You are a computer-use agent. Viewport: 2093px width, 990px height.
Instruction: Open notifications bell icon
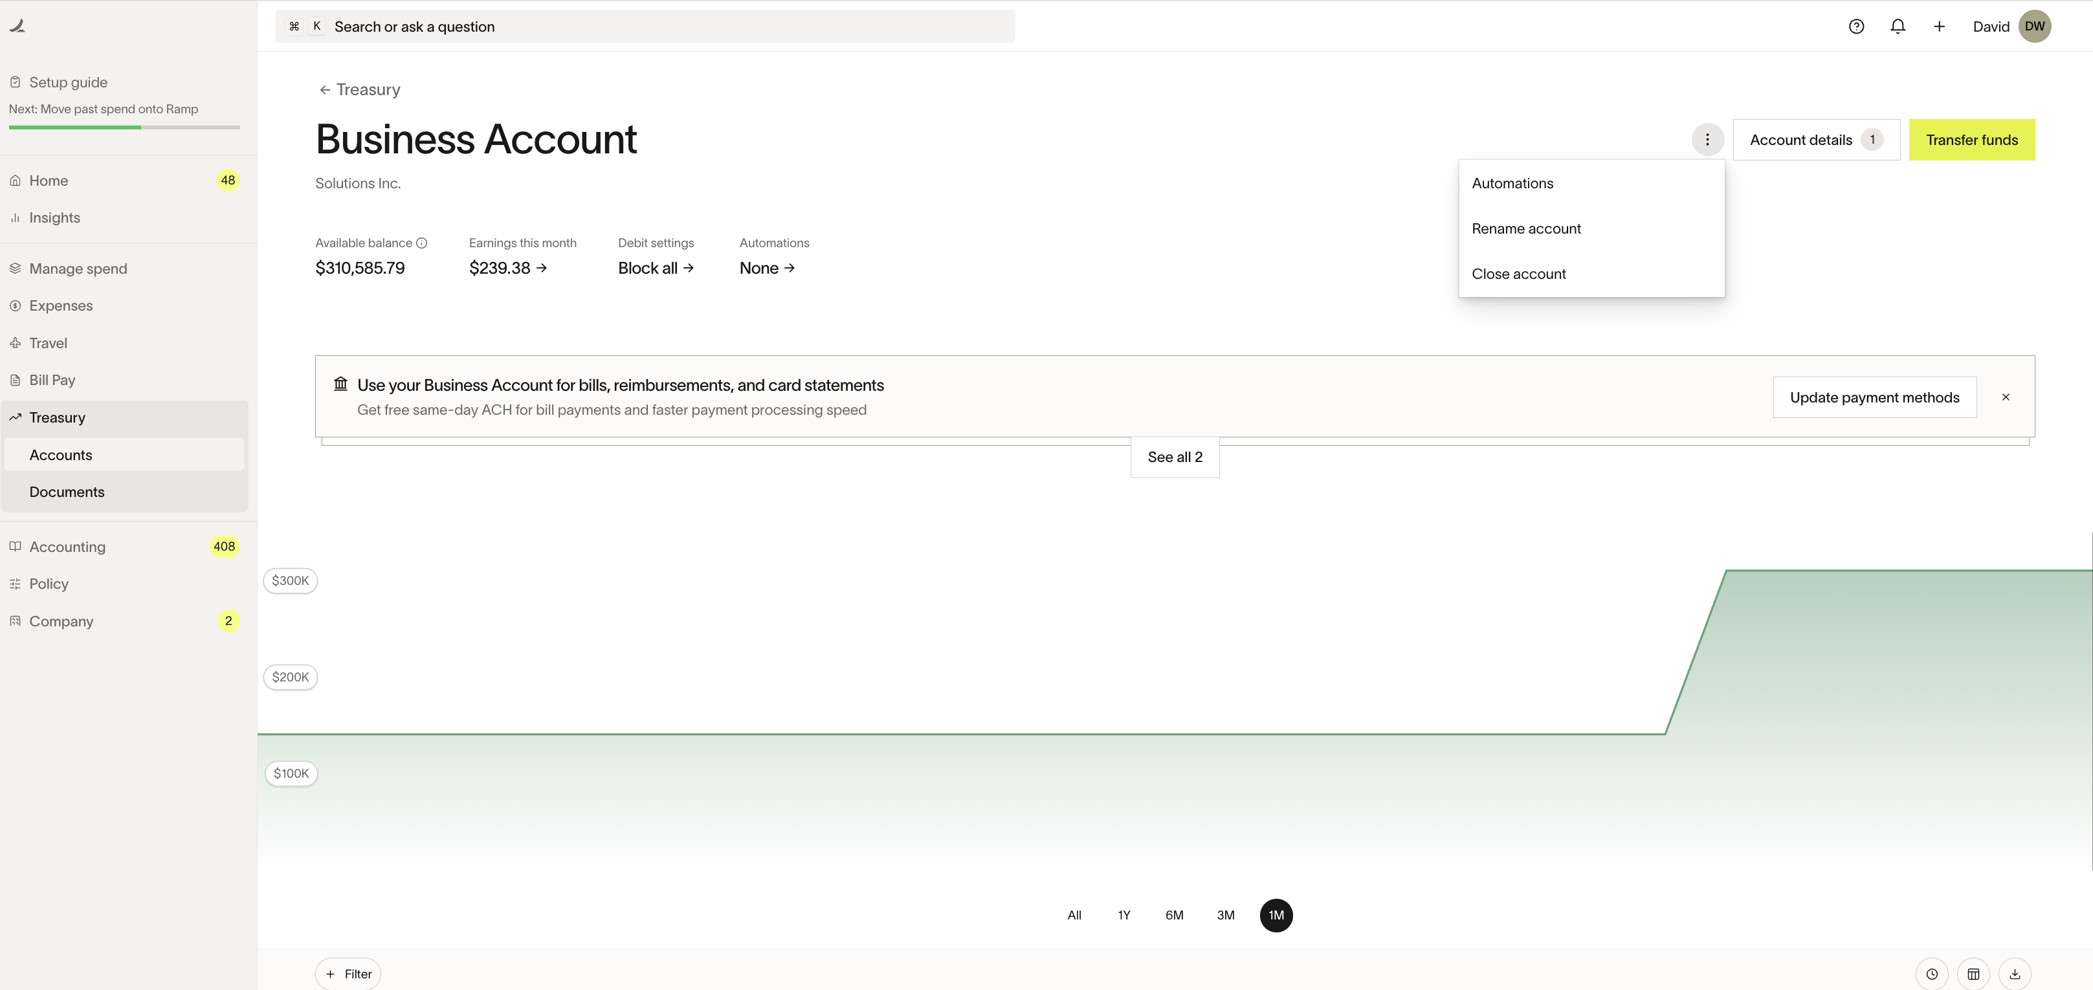(1897, 26)
